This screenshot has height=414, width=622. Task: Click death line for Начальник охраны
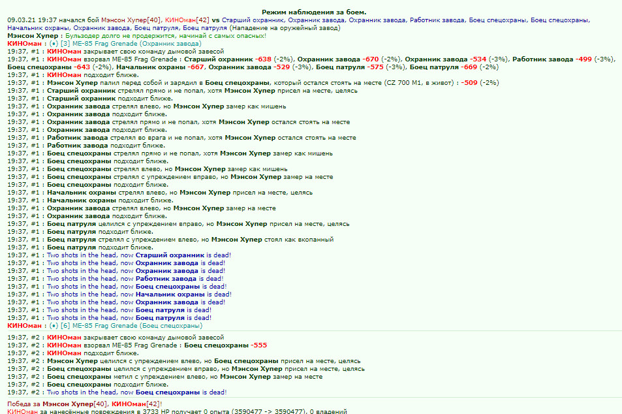[x=119, y=294]
